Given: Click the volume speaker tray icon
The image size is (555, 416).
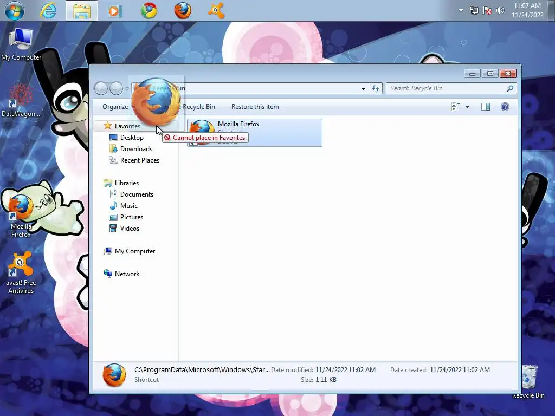Looking at the screenshot, I should [x=500, y=10].
